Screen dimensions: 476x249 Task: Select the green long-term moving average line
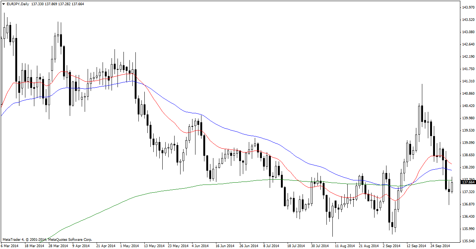coord(149,193)
